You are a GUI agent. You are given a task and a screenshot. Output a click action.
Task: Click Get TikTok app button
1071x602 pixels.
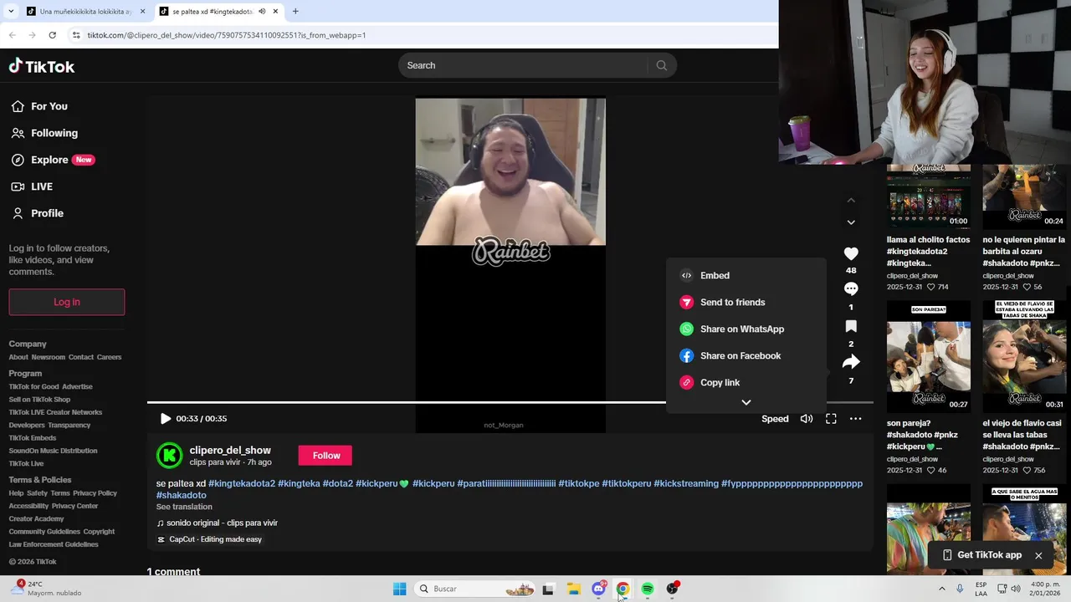(981, 555)
